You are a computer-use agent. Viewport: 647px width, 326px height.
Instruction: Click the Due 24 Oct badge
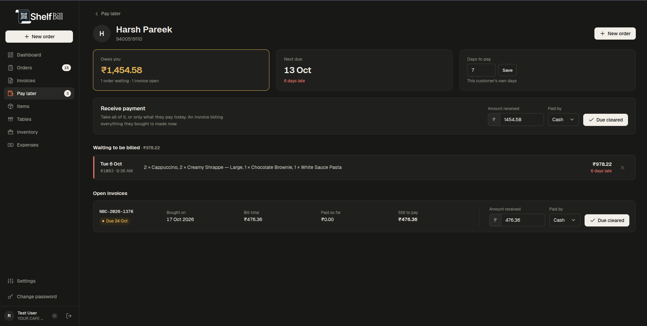pos(115,221)
